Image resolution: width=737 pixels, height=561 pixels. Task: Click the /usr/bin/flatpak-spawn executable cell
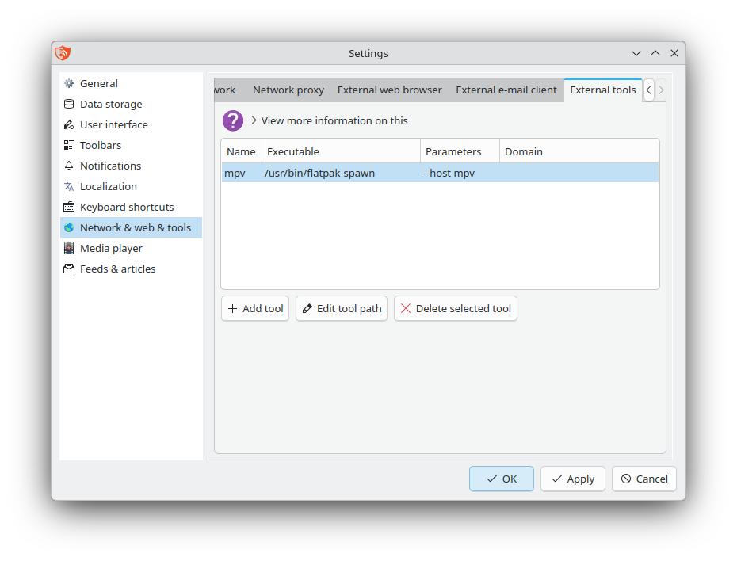click(x=341, y=173)
